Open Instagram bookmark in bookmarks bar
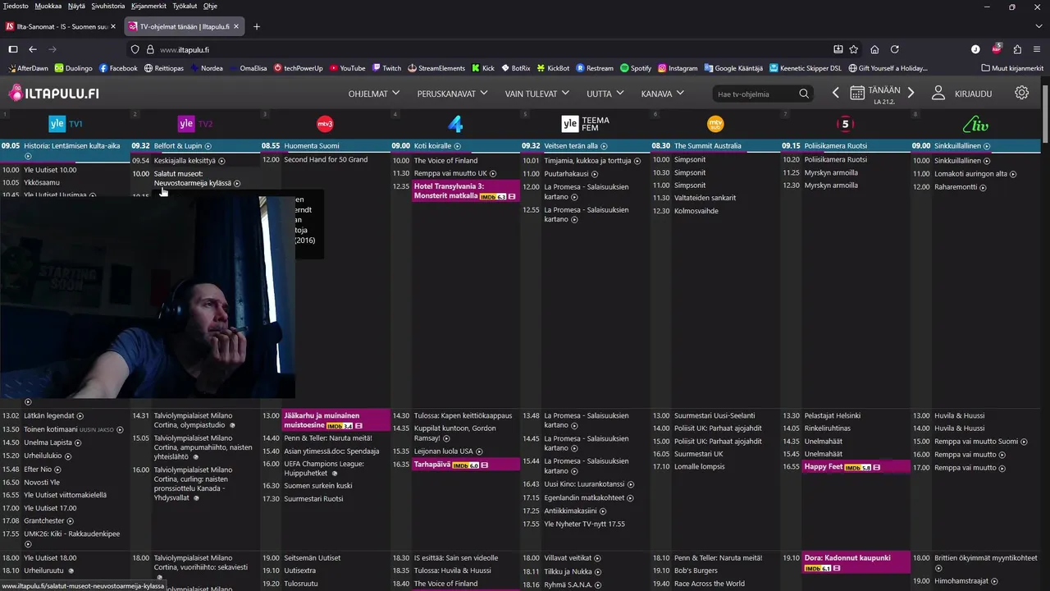 point(678,68)
